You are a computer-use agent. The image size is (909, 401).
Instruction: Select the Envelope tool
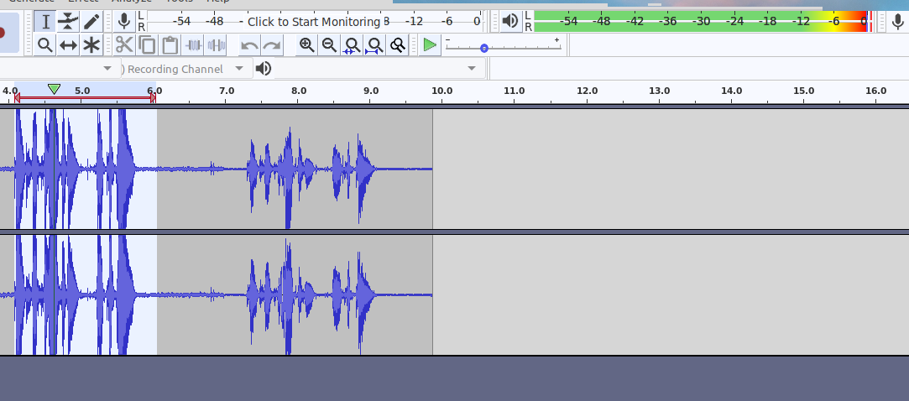click(x=69, y=22)
